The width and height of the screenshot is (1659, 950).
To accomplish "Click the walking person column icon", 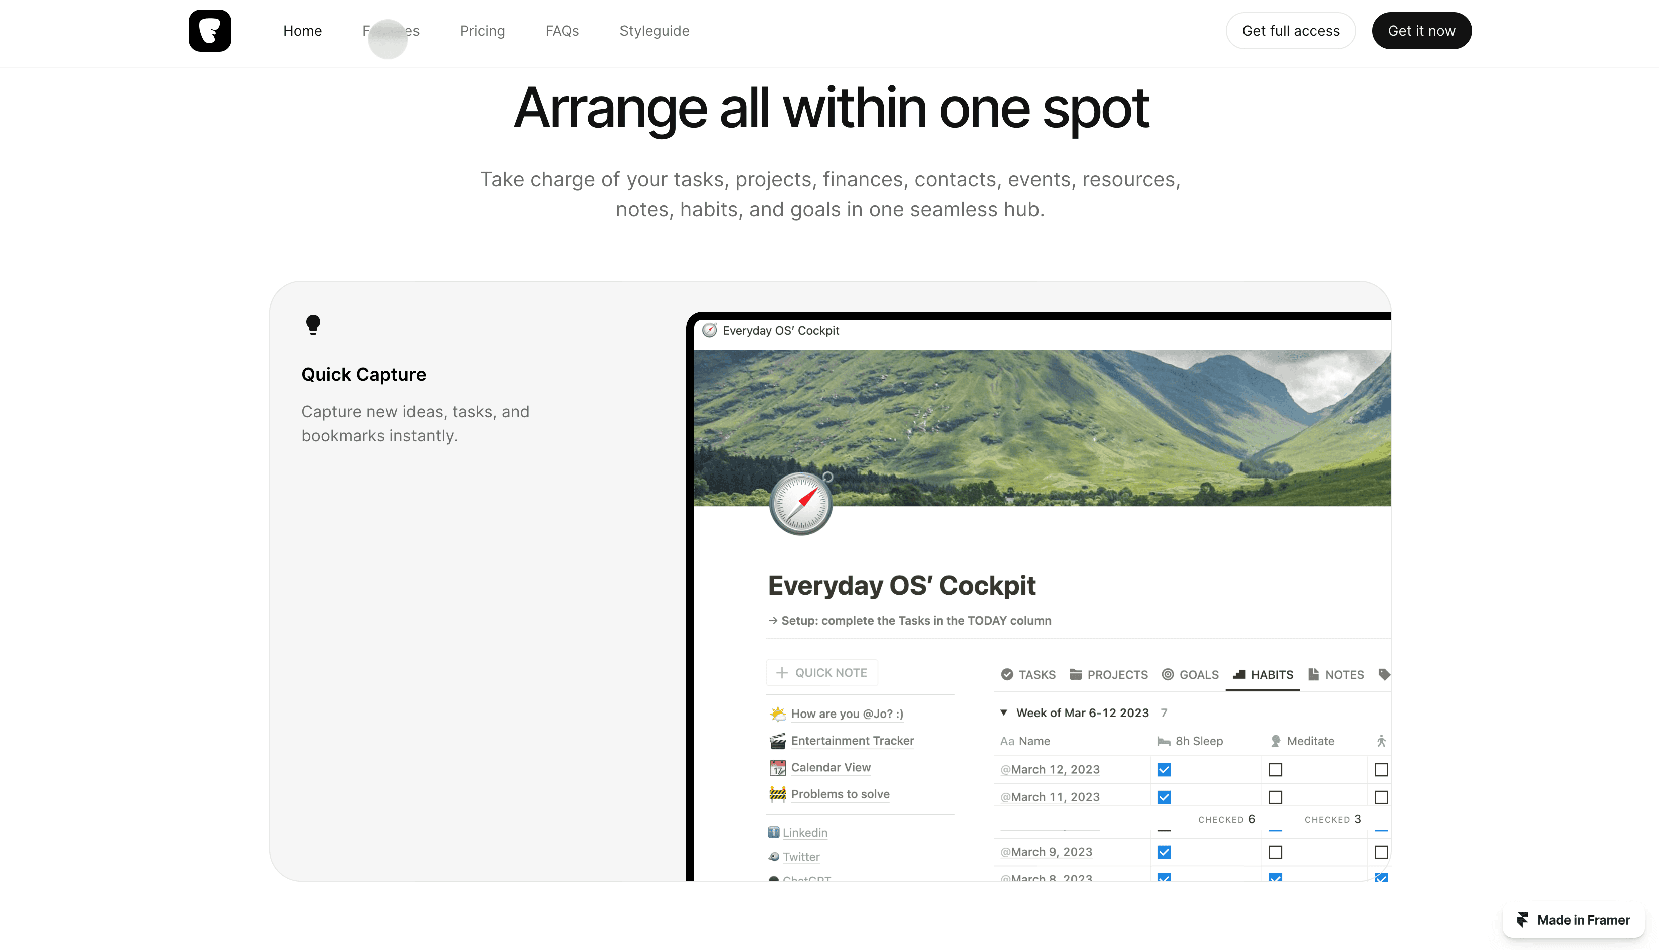I will coord(1381,741).
